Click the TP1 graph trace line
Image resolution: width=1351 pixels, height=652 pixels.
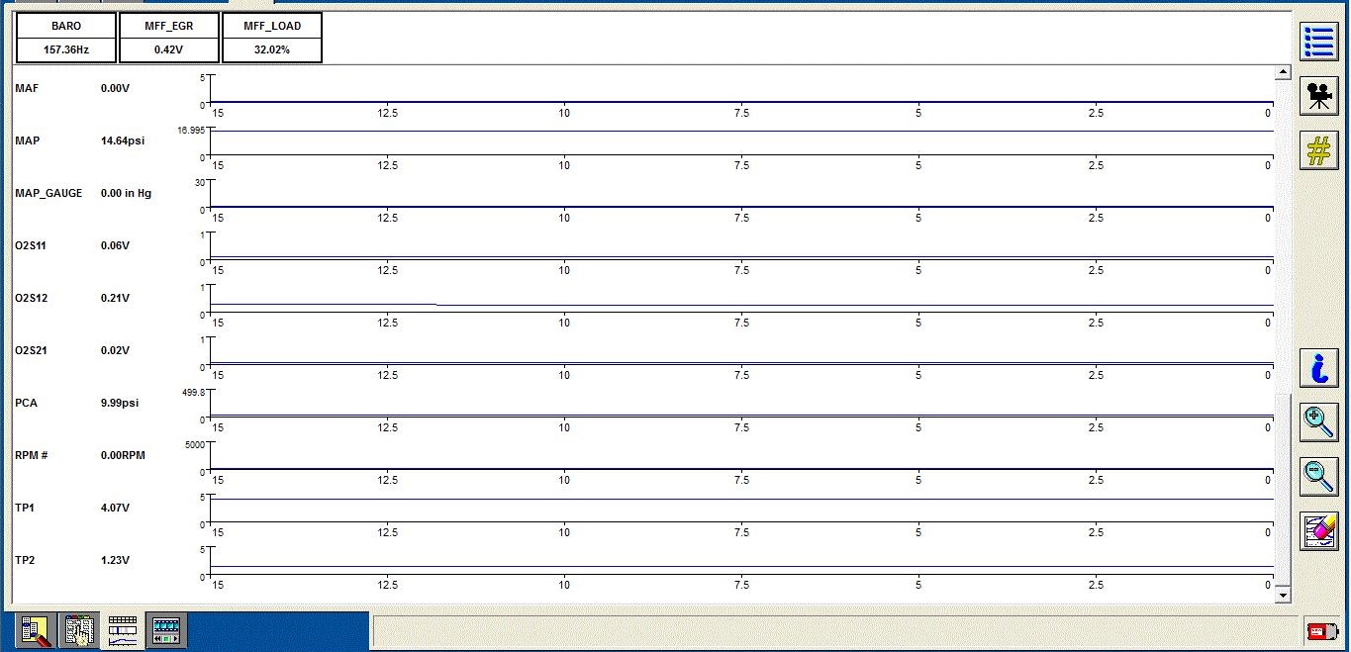click(x=742, y=500)
